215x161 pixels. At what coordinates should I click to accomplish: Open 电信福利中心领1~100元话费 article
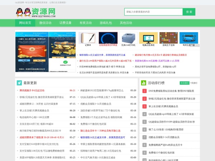click(34, 117)
